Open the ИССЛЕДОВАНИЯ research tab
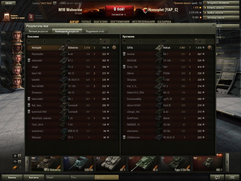 pos(143,22)
